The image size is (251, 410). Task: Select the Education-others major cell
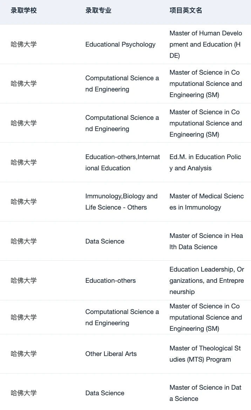110,281
